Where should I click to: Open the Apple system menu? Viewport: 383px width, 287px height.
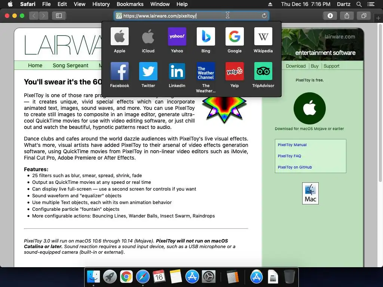(10, 4)
